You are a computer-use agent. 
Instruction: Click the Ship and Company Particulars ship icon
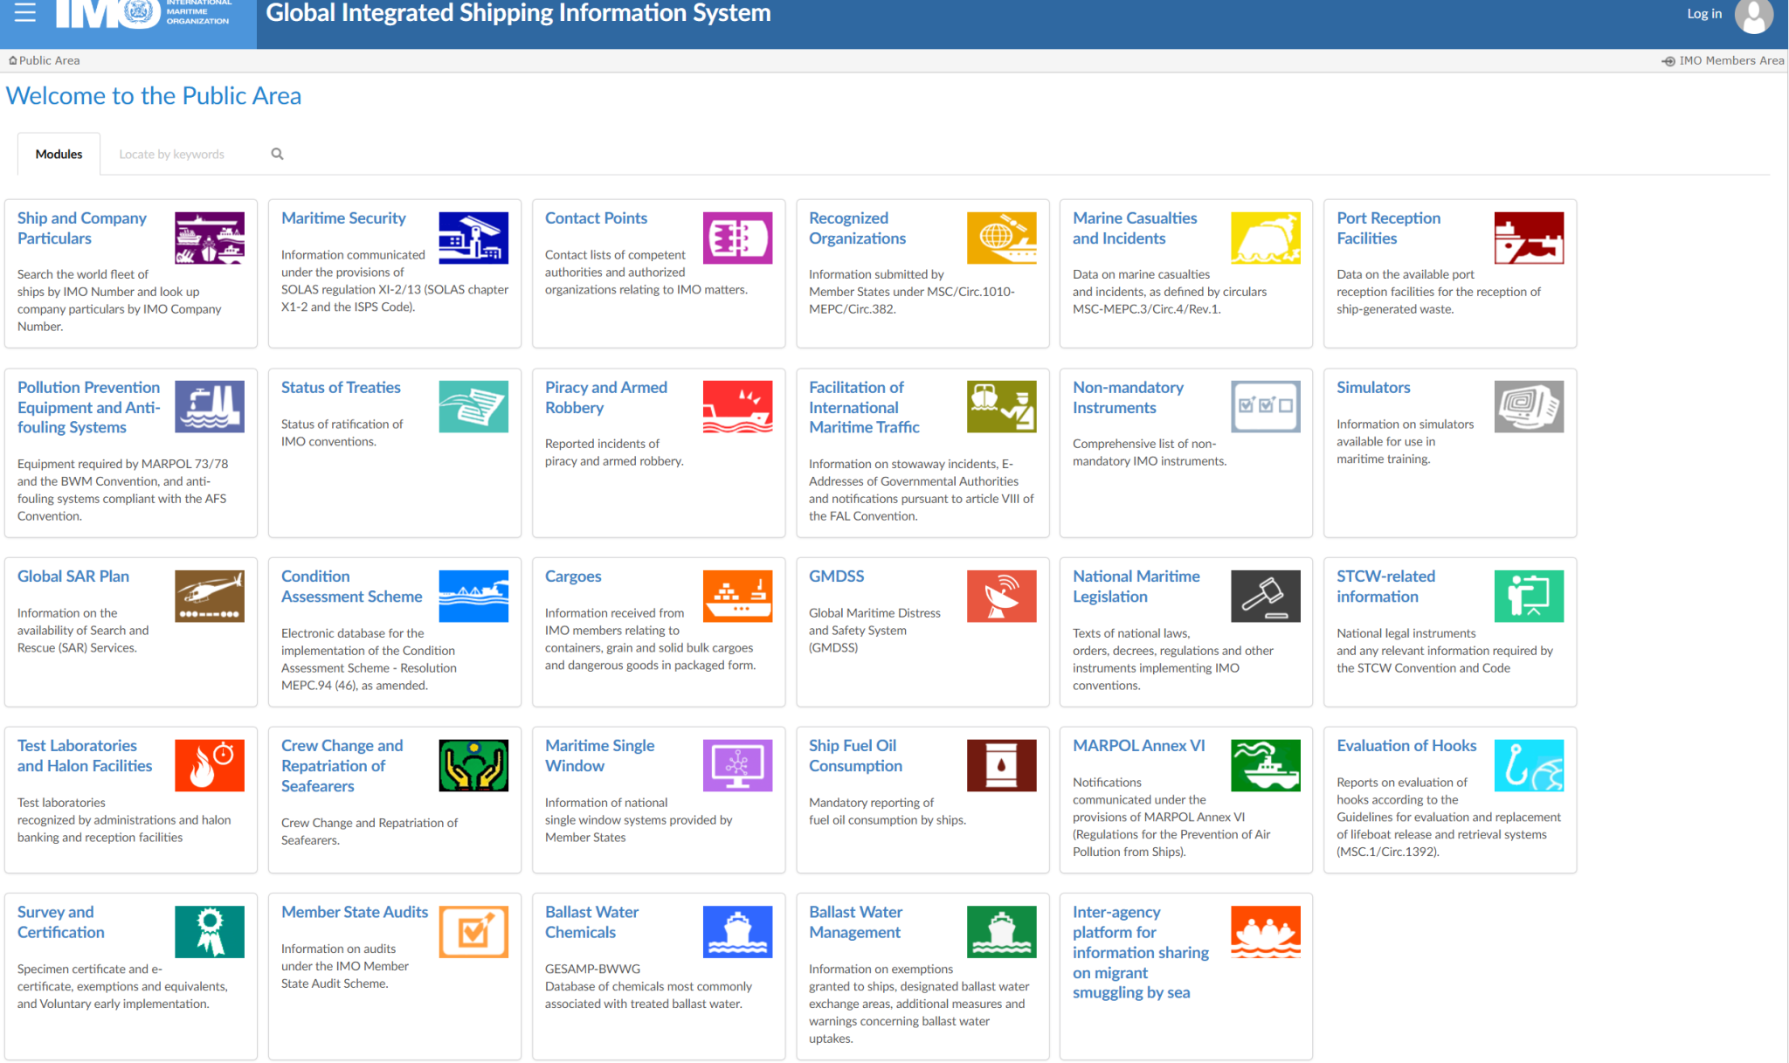coord(209,237)
